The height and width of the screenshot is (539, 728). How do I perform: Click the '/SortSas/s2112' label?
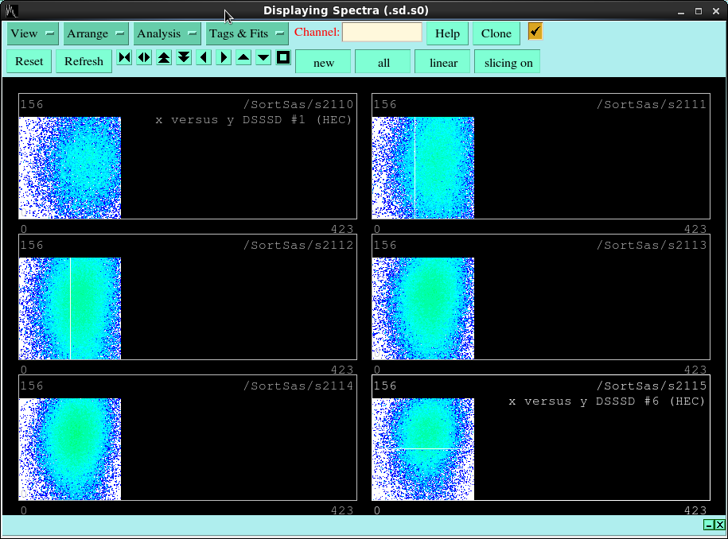(298, 246)
